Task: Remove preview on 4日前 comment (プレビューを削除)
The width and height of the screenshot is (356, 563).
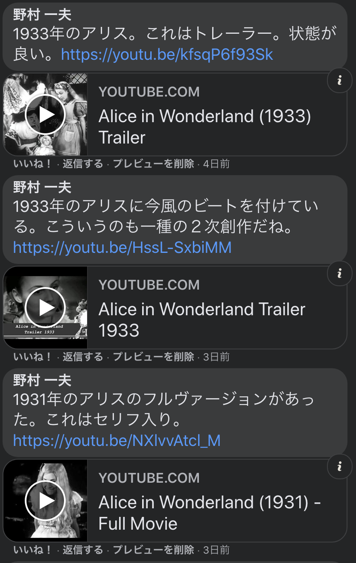Action: (x=154, y=164)
